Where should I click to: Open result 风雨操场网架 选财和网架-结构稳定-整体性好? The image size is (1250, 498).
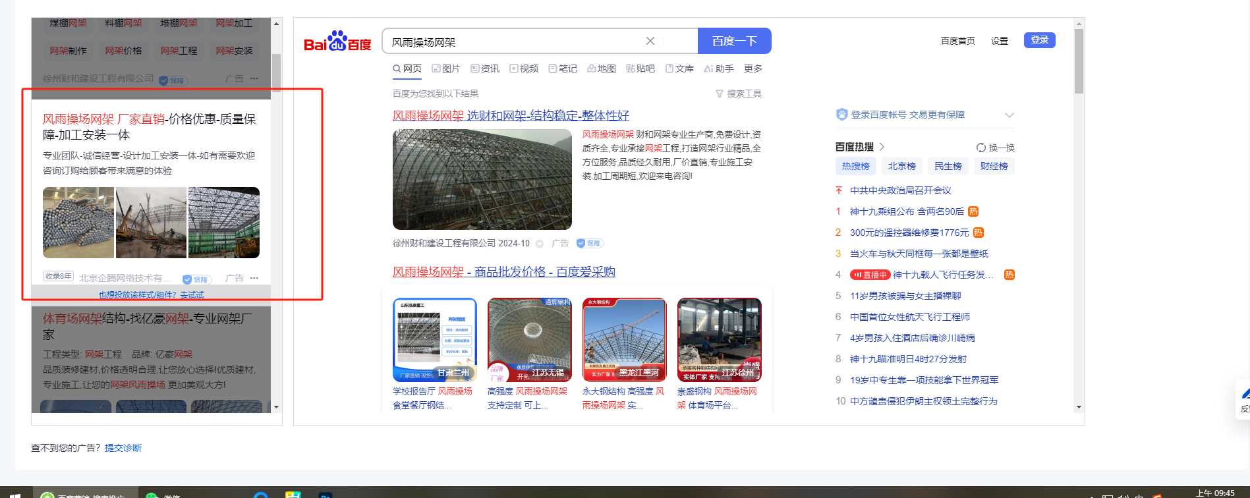[x=511, y=116]
